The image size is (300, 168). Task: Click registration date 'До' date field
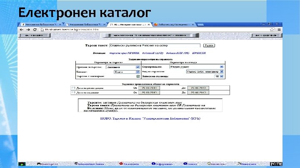point(198,88)
